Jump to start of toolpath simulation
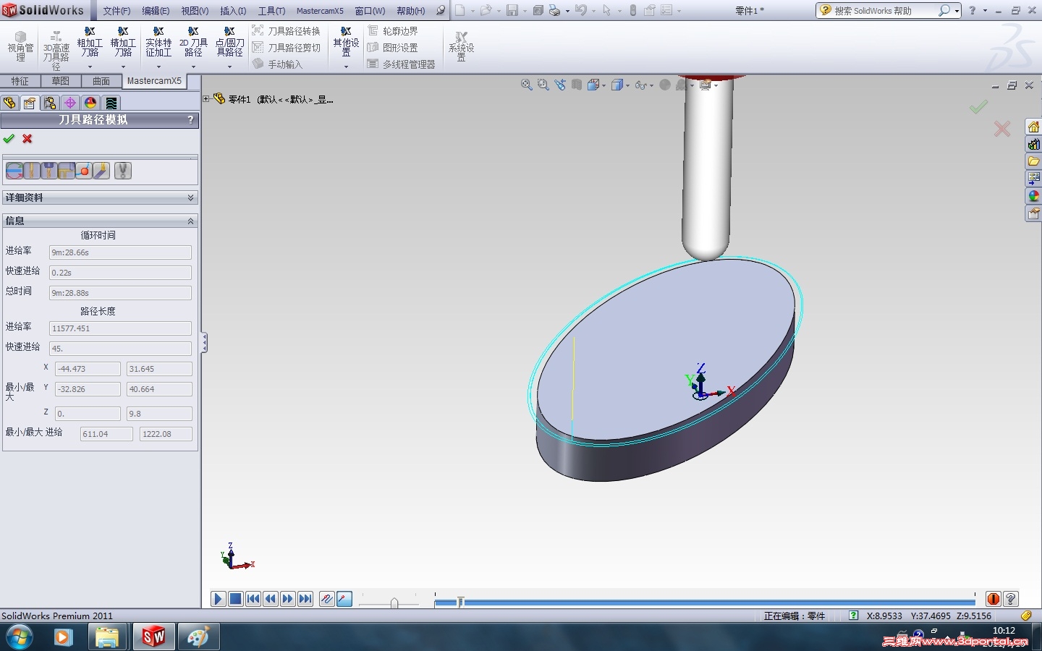Viewport: 1042px width, 651px height. [253, 599]
